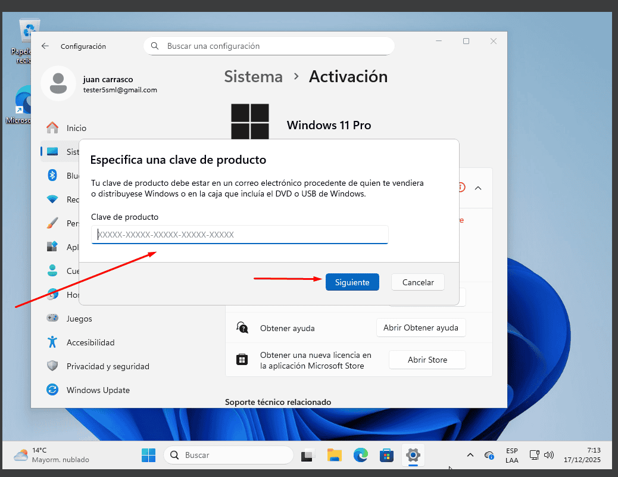Click the Abrir Obtener ayuda button
Image resolution: width=618 pixels, height=477 pixels.
click(x=421, y=328)
